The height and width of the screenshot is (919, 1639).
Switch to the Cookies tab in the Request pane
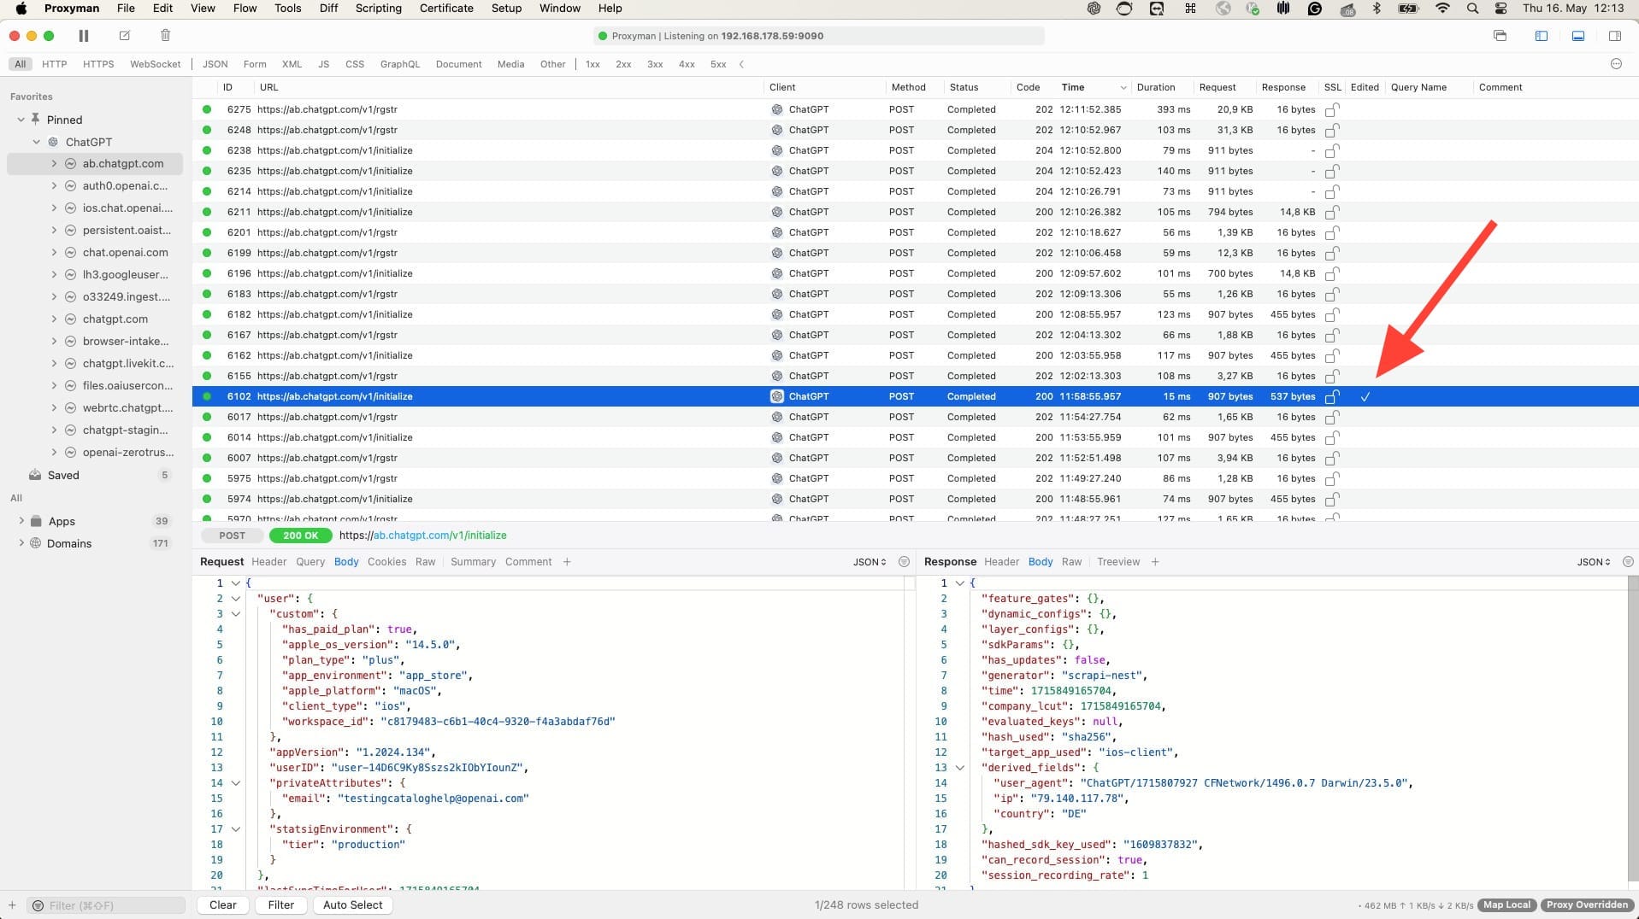[386, 561]
